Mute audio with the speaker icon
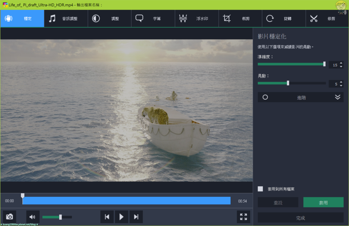The image size is (349, 226). [x=32, y=217]
